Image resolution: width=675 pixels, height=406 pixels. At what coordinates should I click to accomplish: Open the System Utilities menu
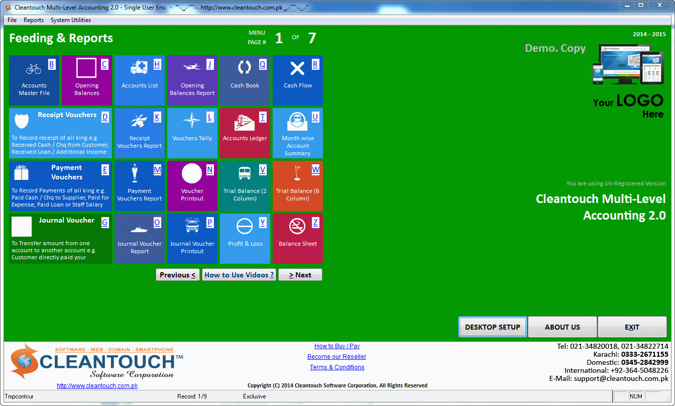coord(71,20)
